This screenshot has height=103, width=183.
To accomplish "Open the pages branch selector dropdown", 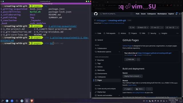I will tap(128, 89).
